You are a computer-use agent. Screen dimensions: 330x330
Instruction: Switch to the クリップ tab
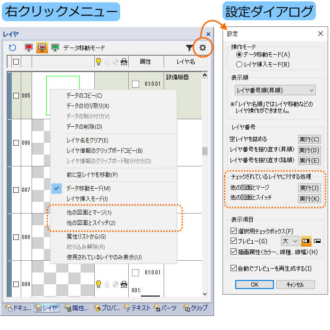[195, 308]
